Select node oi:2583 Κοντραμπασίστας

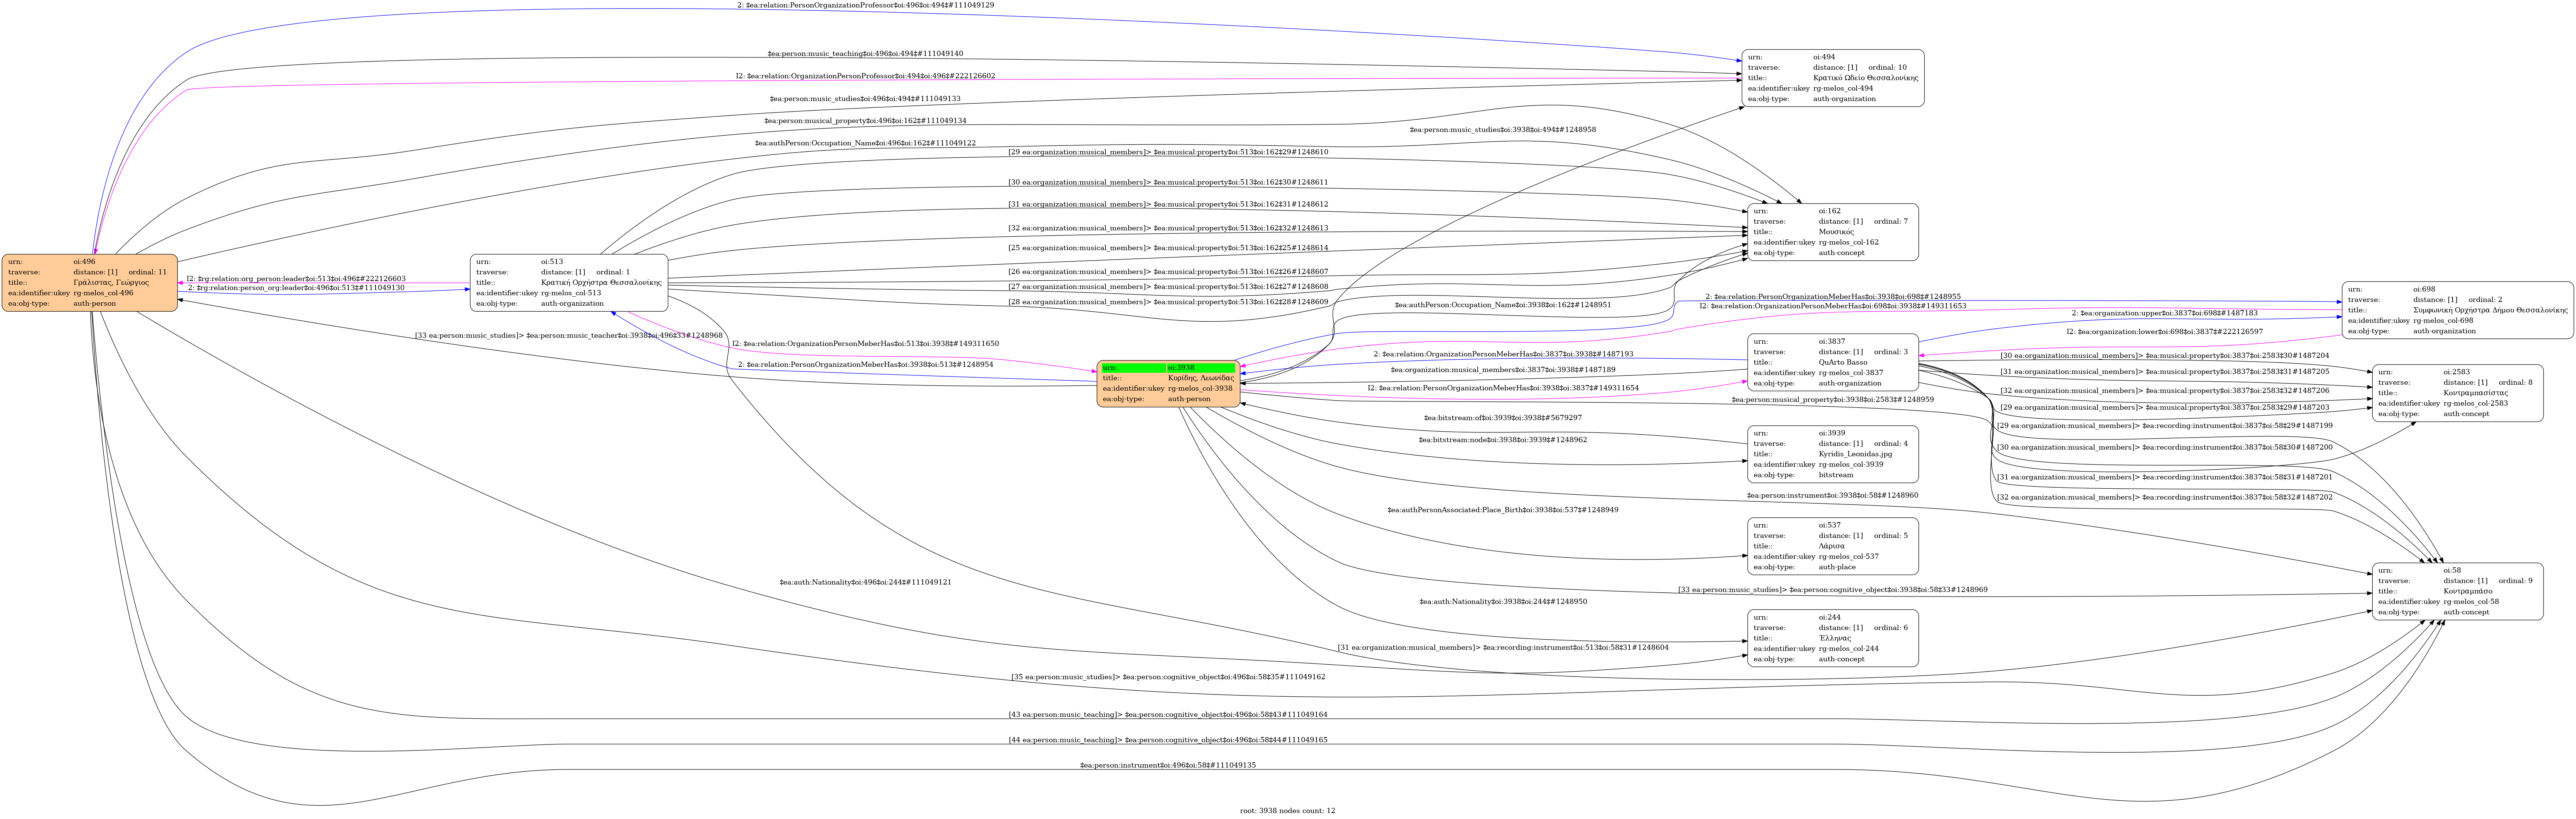tap(2457, 393)
